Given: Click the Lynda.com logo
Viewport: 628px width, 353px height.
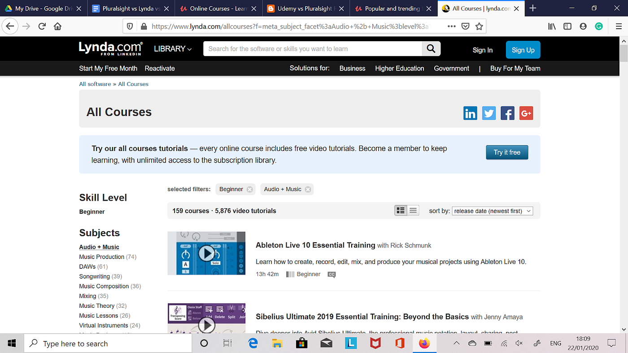Looking at the screenshot, I should [x=110, y=48].
